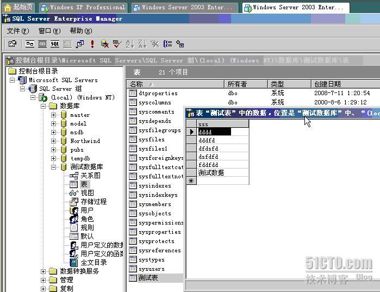The width and height of the screenshot is (380, 292).
Task: Click the empty new-row cell in the sss column
Action: [x=223, y=181]
